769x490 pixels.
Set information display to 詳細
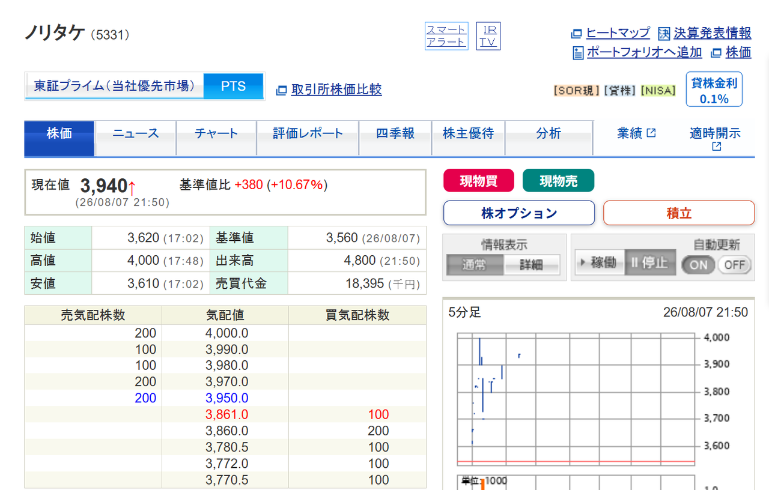point(531,264)
